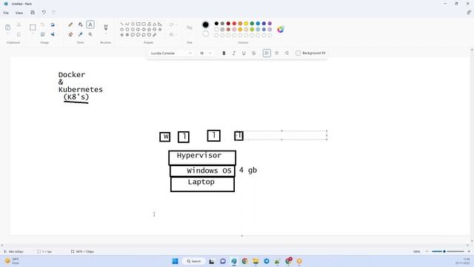Choose the Curve shape
Image resolution: width=474 pixels, height=267 pixels.
[x=127, y=24]
